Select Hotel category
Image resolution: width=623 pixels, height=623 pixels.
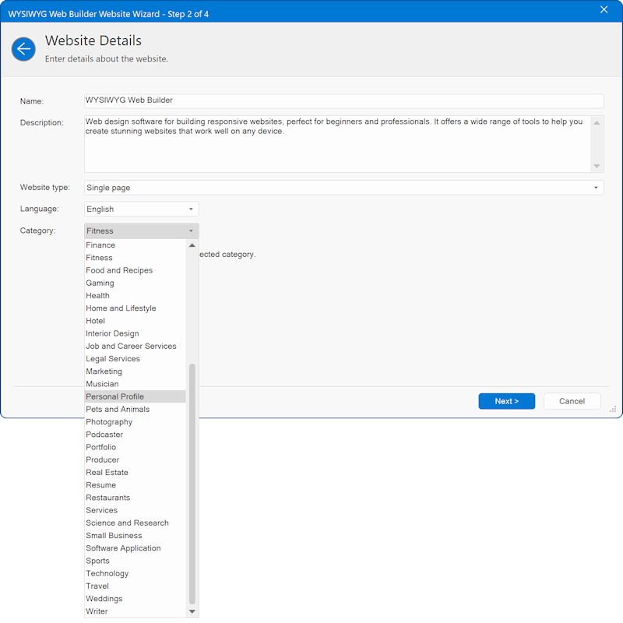coord(135,321)
